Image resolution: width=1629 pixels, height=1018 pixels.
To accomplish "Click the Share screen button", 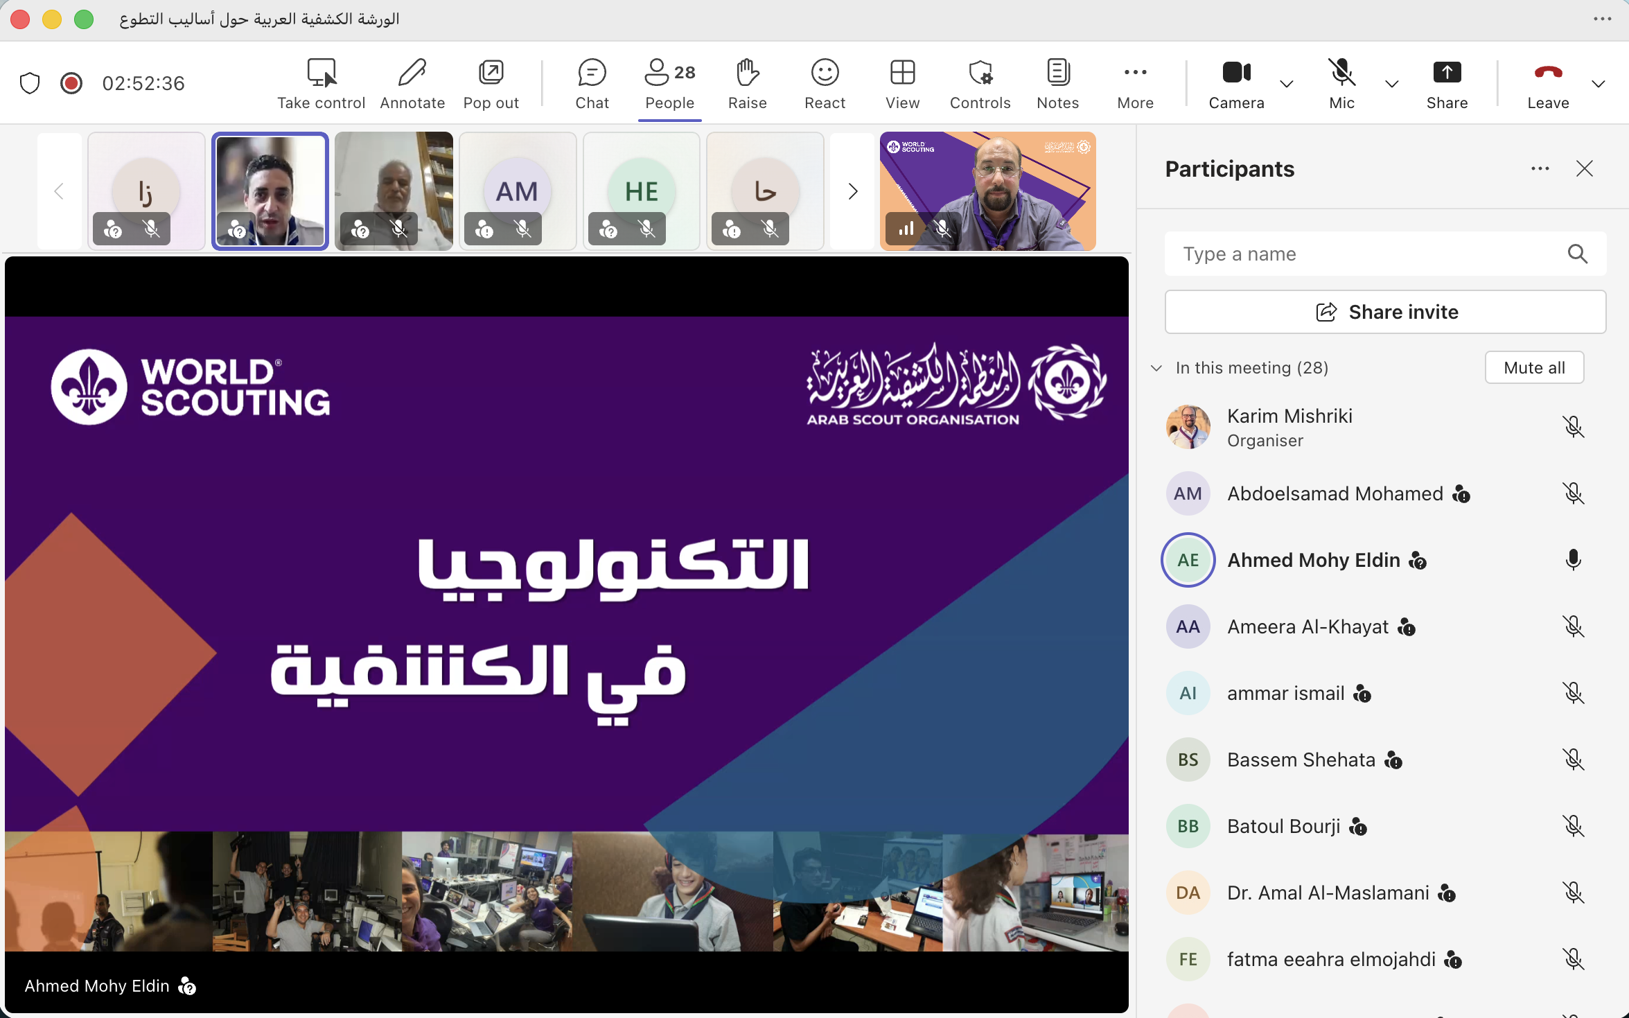I will point(1447,84).
